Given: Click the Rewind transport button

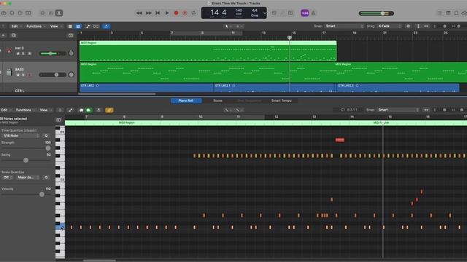Looking at the screenshot, I should 139,13.
